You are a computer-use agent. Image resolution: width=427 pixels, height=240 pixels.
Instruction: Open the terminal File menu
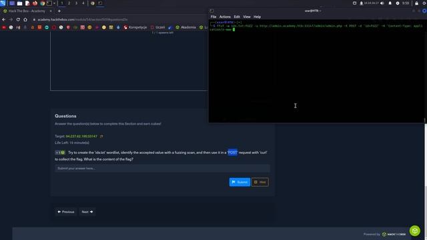pos(213,17)
